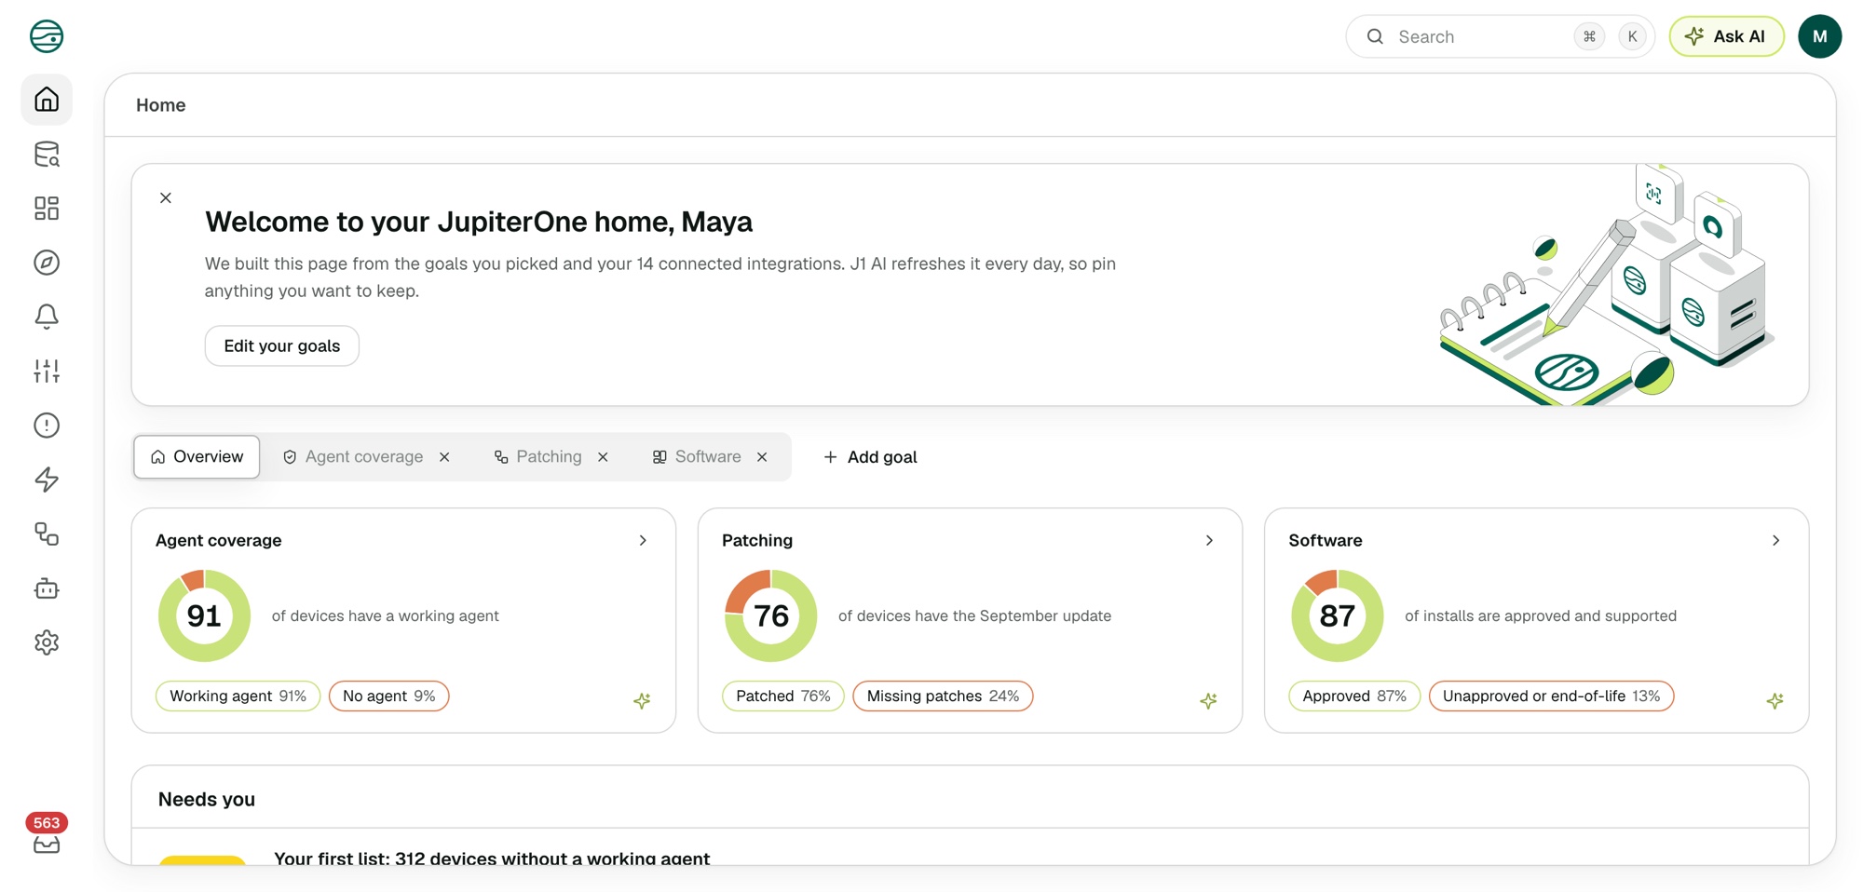This screenshot has height=892, width=1863.
Task: Click the Agent coverage 91 donut chart
Action: tap(204, 615)
